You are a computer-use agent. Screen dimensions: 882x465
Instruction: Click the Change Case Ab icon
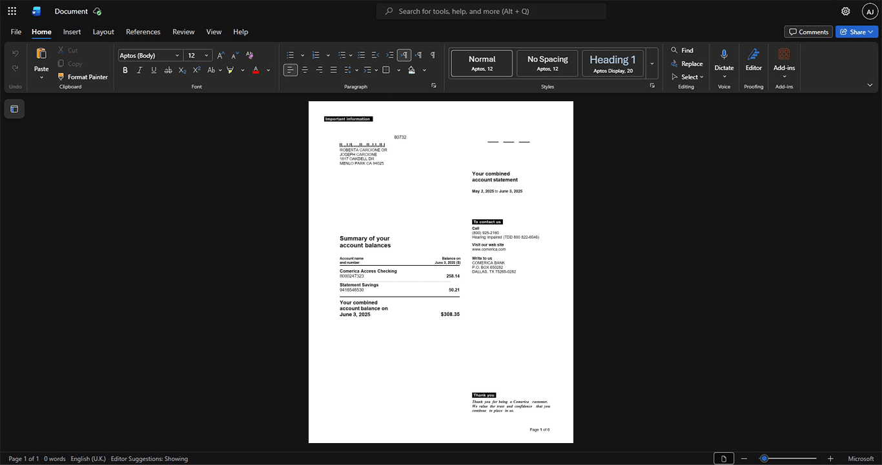click(211, 70)
